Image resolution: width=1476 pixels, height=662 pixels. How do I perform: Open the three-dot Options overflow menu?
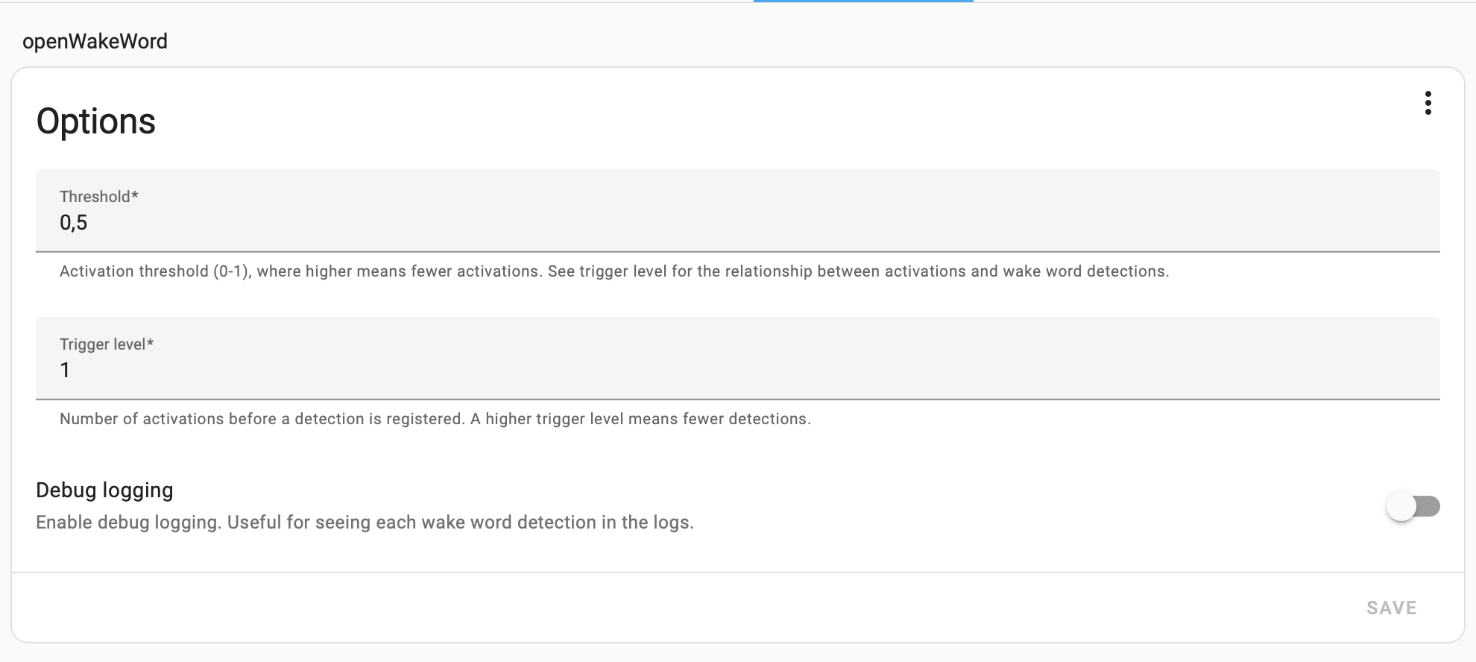pos(1428,103)
